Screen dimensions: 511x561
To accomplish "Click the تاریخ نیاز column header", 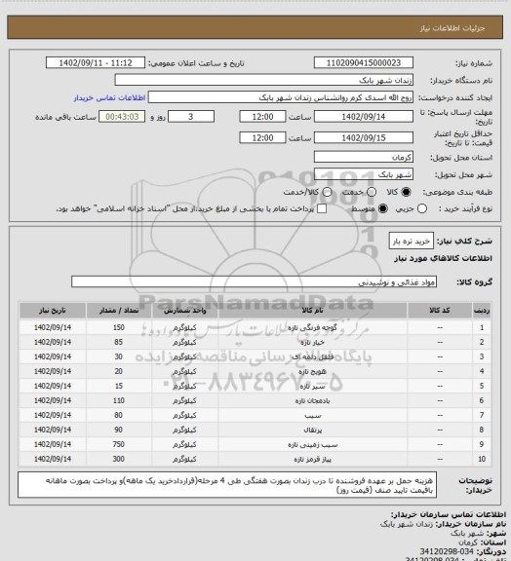I will pos(53,311).
